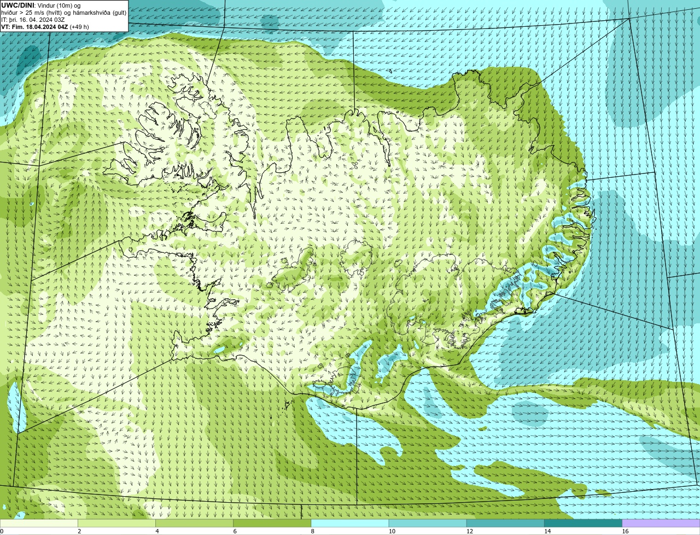Screen dimensions: 700x535
Task: Click the dark teal 14–16 m/s legend swatch
Action: point(583,523)
